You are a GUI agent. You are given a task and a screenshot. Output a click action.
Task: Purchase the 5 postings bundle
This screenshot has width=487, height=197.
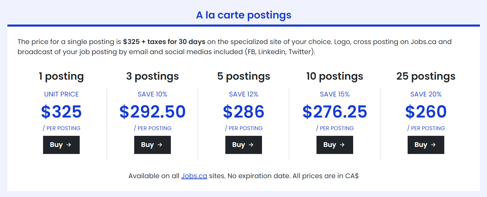(x=243, y=145)
